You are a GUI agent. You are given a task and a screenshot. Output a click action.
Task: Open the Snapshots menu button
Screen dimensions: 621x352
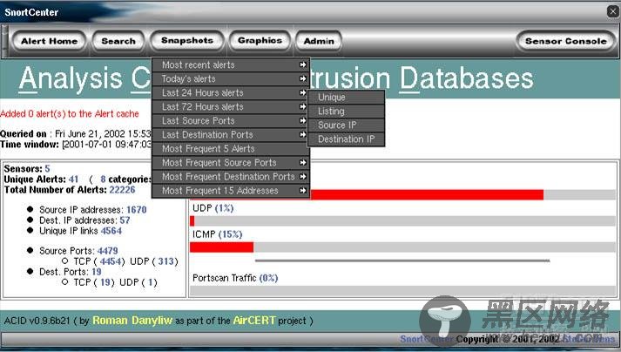click(x=187, y=41)
